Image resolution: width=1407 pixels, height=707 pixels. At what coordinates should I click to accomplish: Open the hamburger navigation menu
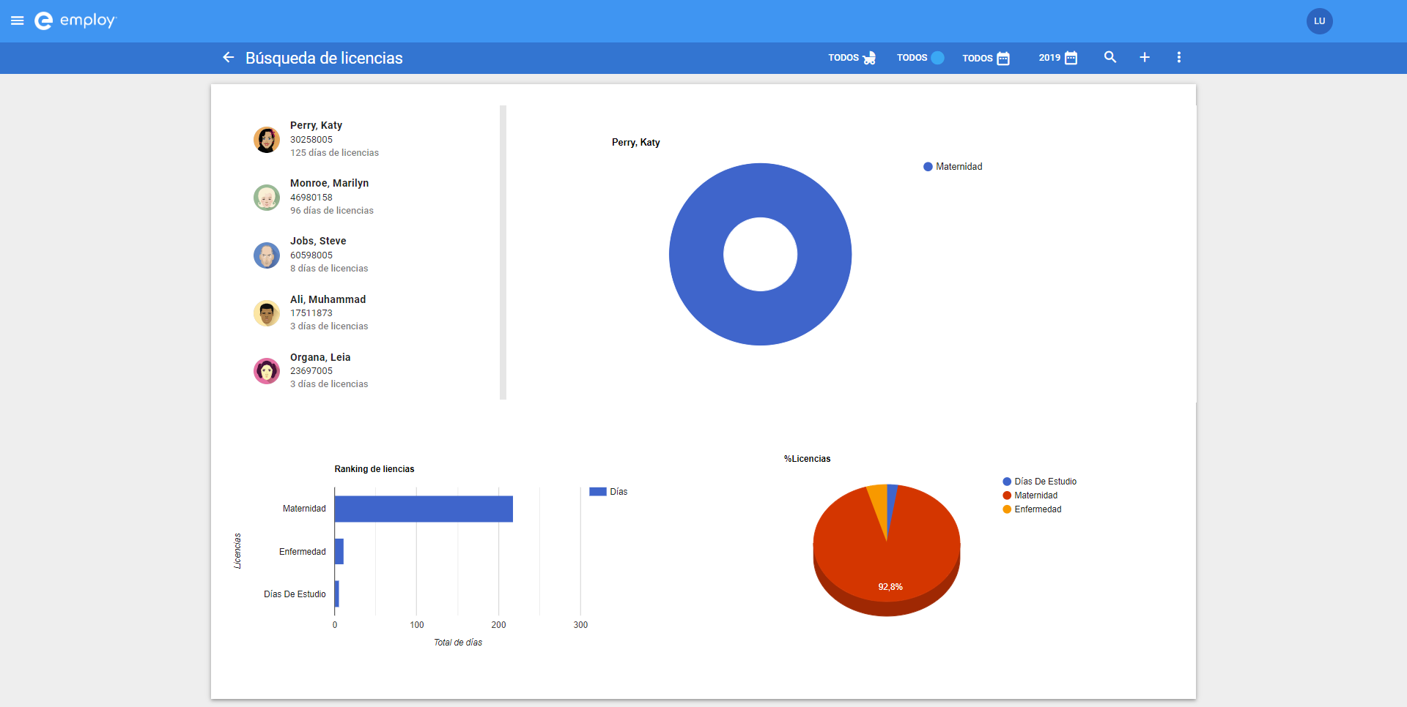coord(18,20)
